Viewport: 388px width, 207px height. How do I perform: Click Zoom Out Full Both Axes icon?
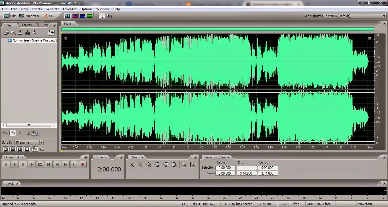click(149, 164)
